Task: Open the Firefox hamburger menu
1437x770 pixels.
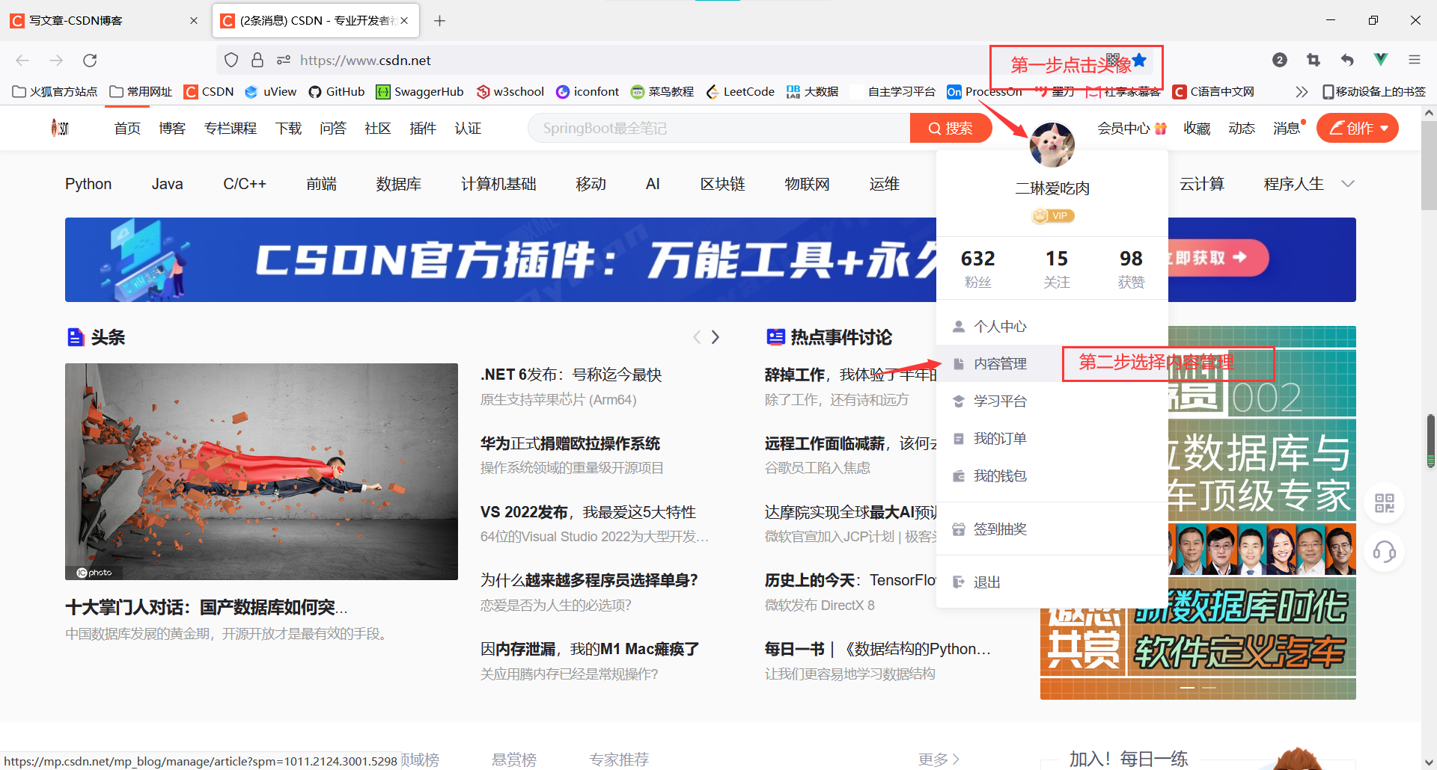Action: [1414, 60]
